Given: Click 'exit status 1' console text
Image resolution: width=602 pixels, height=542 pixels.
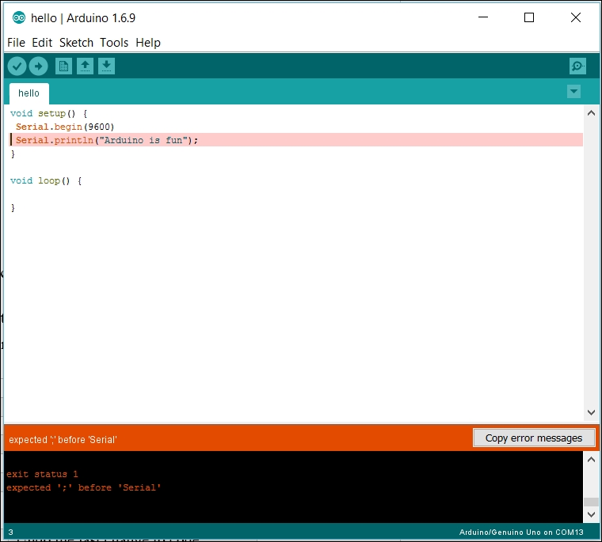Looking at the screenshot, I should 42,475.
